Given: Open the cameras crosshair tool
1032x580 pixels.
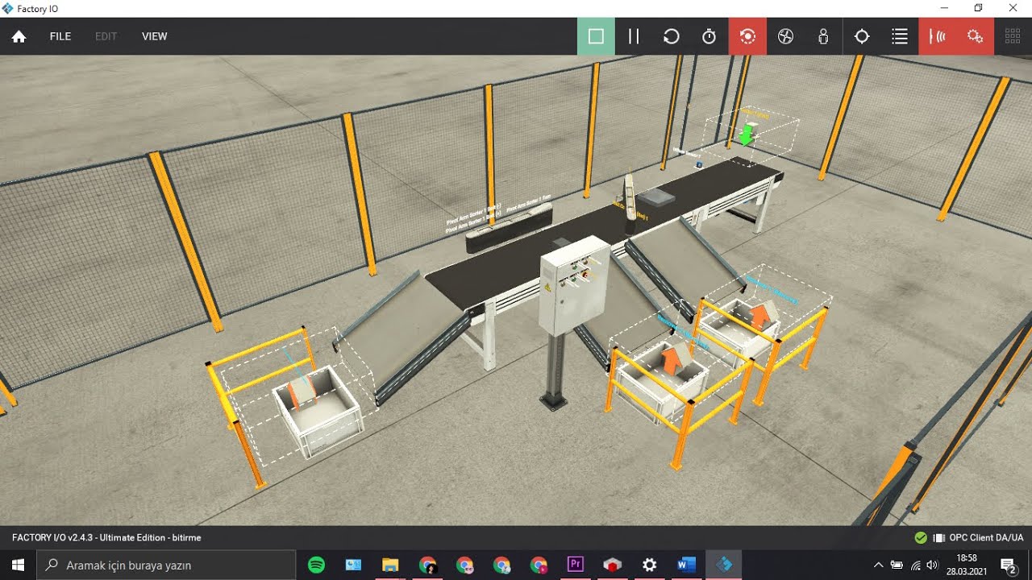Looking at the screenshot, I should point(862,36).
